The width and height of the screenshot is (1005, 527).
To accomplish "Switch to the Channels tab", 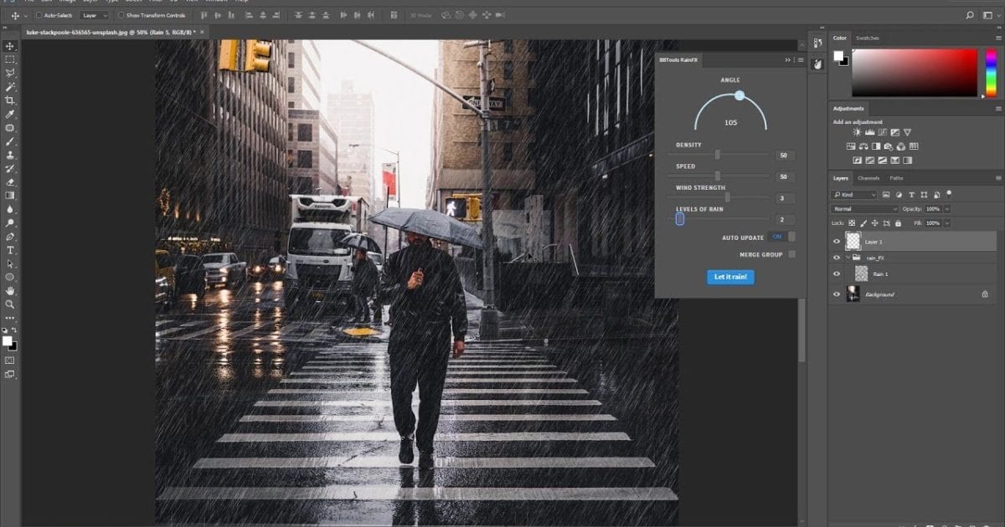I will coord(868,177).
